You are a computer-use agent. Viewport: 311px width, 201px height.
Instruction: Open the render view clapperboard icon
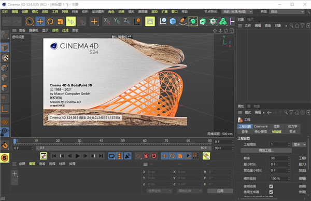[150, 21]
